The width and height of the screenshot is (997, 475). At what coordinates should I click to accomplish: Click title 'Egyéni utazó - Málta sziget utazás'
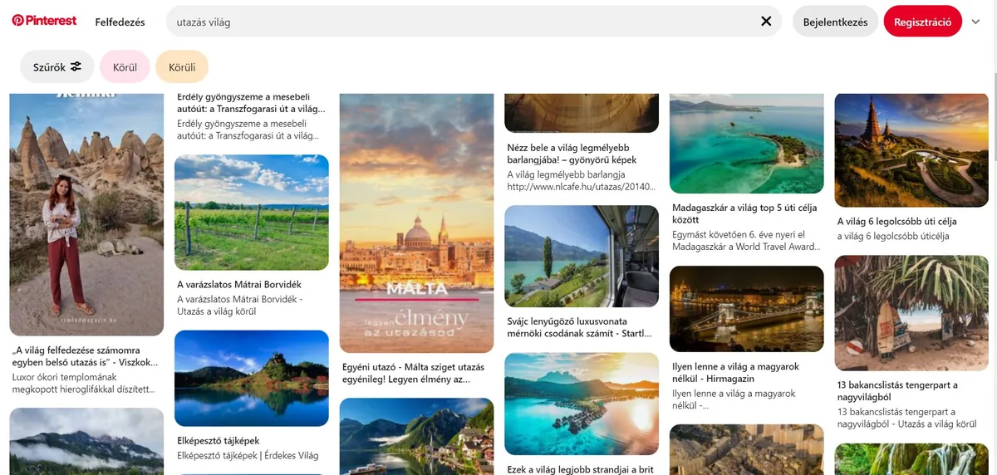(x=413, y=373)
